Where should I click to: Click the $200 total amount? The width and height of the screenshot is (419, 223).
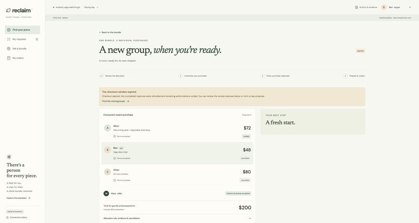(x=245, y=207)
